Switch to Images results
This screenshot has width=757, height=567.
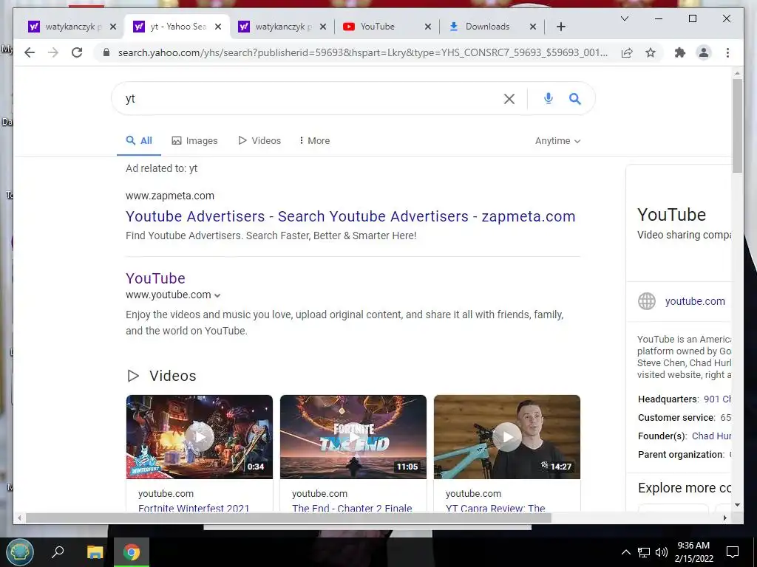[194, 141]
